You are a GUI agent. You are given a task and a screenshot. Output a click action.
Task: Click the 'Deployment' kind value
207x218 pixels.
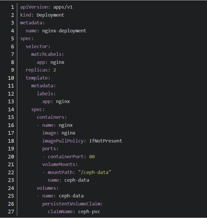coord(50,15)
